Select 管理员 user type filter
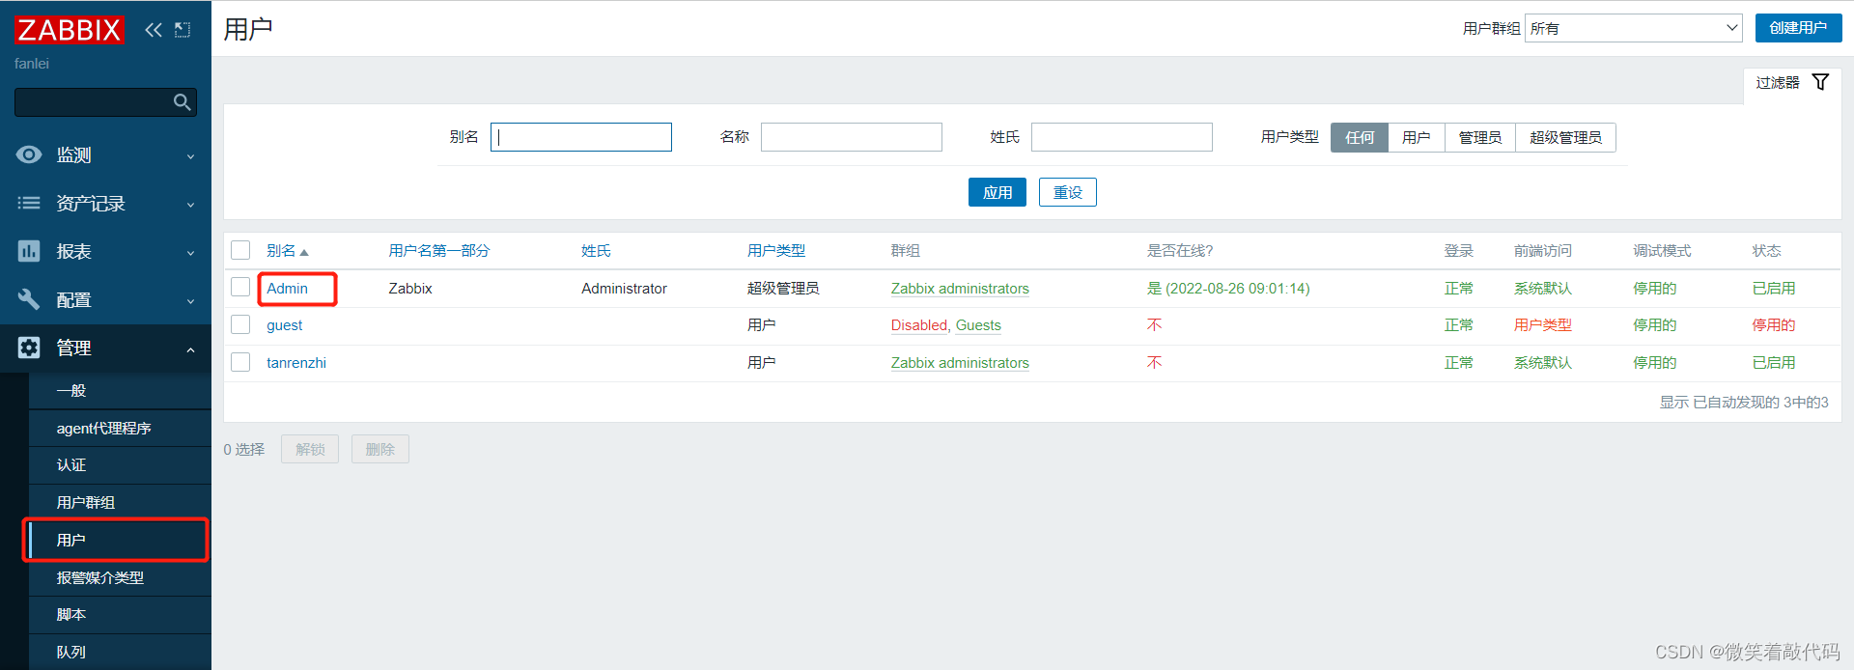Image resolution: width=1854 pixels, height=670 pixels. point(1480,137)
